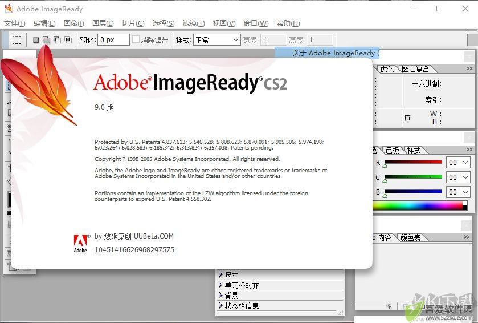Open the 样式 dropdown showing 正常
Viewport: 478px width, 323px height.
216,40
